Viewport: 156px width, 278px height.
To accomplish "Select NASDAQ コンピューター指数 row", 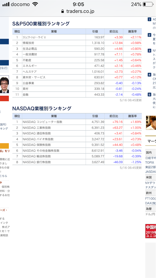I will pyautogui.click(x=77, y=122).
